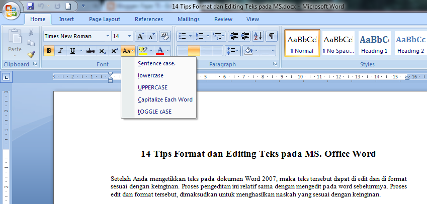Expand the borders dropdown arrow
The width and height of the screenshot is (427, 204).
point(273,51)
